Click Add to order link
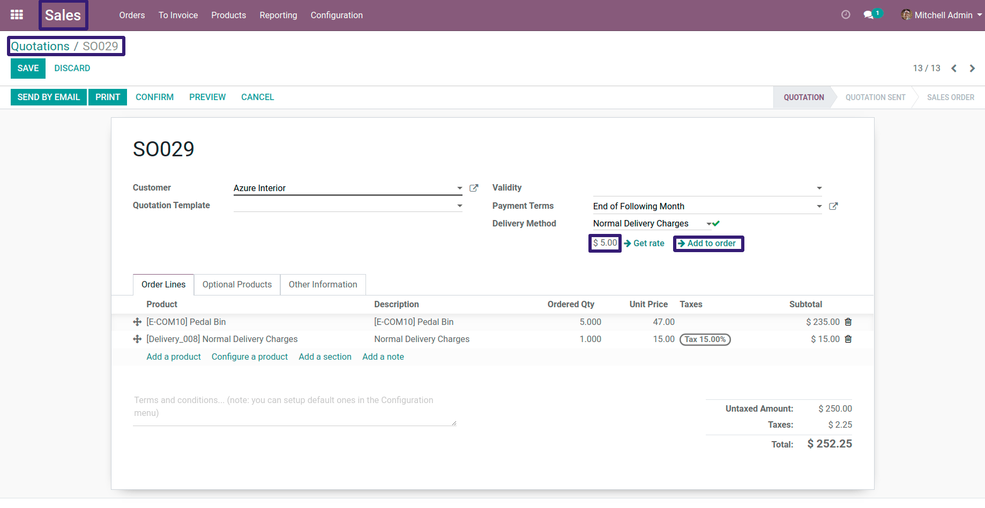985x508 pixels. pyautogui.click(x=708, y=244)
